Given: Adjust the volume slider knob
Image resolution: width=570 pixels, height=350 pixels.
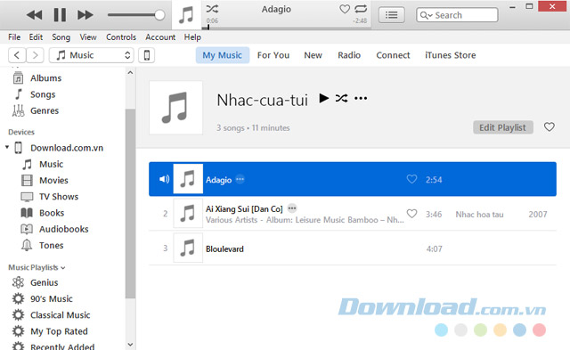Looking at the screenshot, I should [x=159, y=15].
